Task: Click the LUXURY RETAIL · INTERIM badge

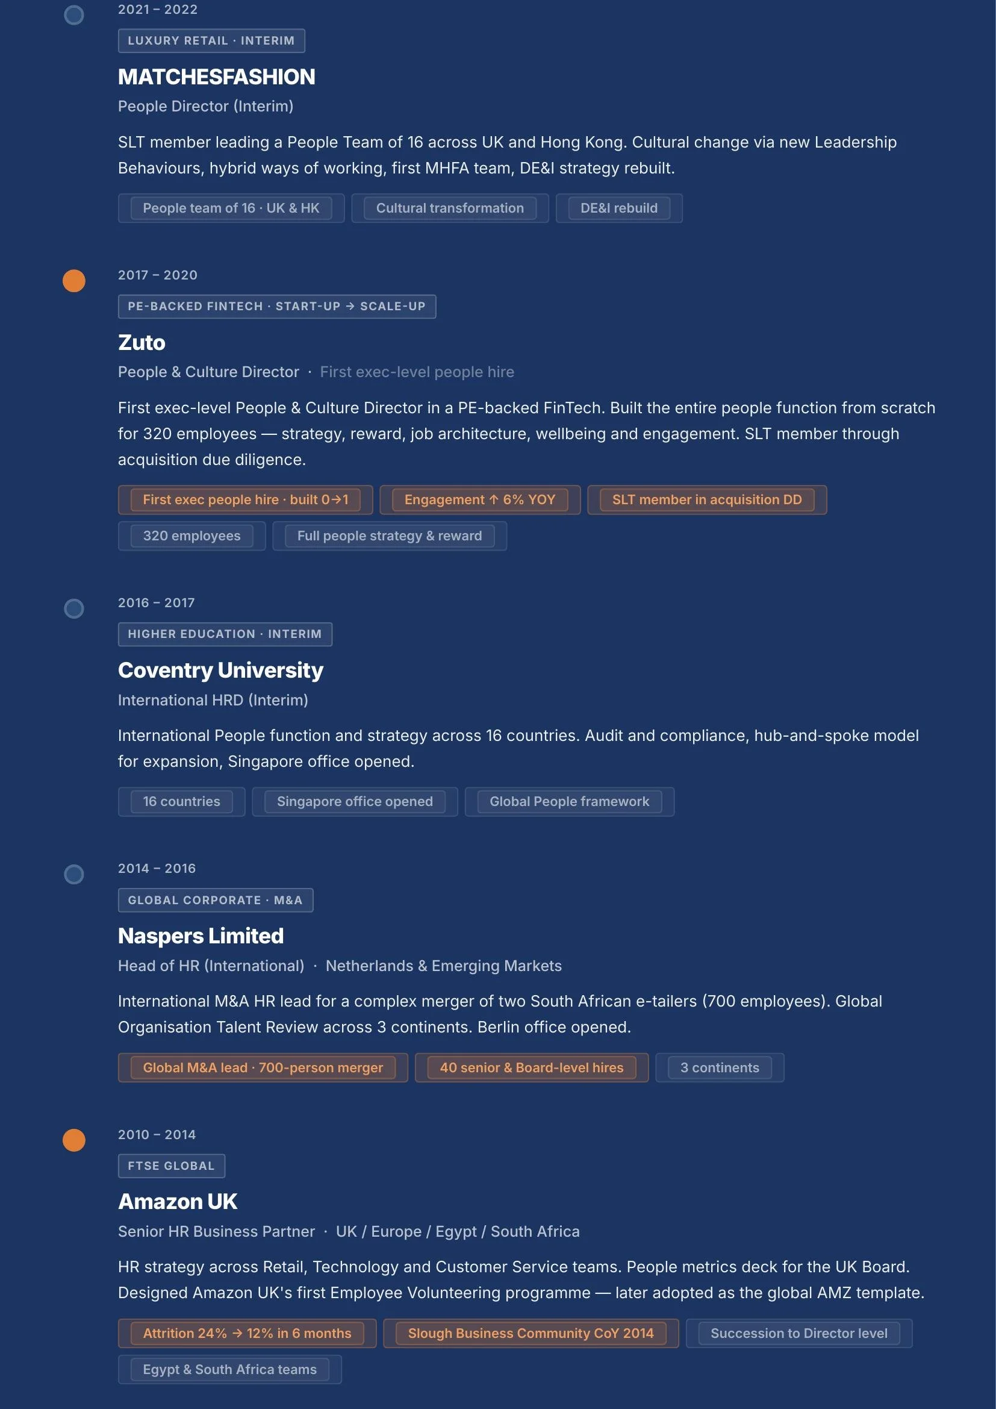Action: [211, 40]
